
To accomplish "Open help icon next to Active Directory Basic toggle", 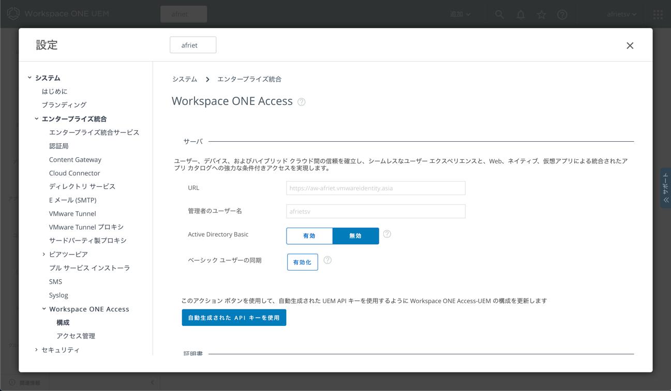I will (387, 234).
